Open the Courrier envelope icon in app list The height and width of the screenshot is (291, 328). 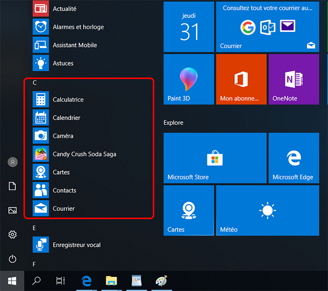pyautogui.click(x=41, y=209)
